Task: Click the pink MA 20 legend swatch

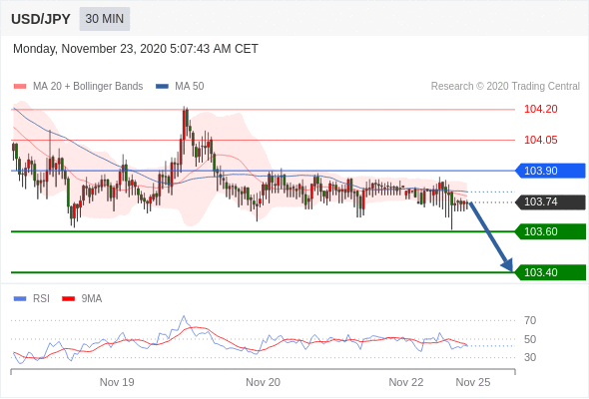Action: (20, 87)
